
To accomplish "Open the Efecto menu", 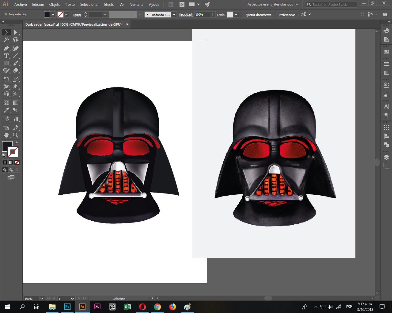I will coord(109,5).
